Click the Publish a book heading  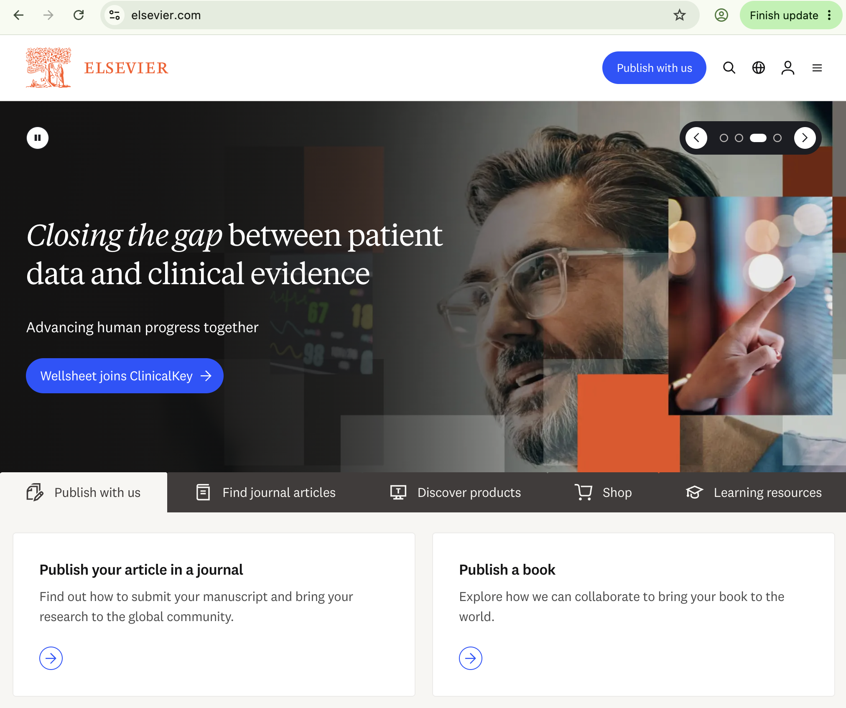point(507,570)
